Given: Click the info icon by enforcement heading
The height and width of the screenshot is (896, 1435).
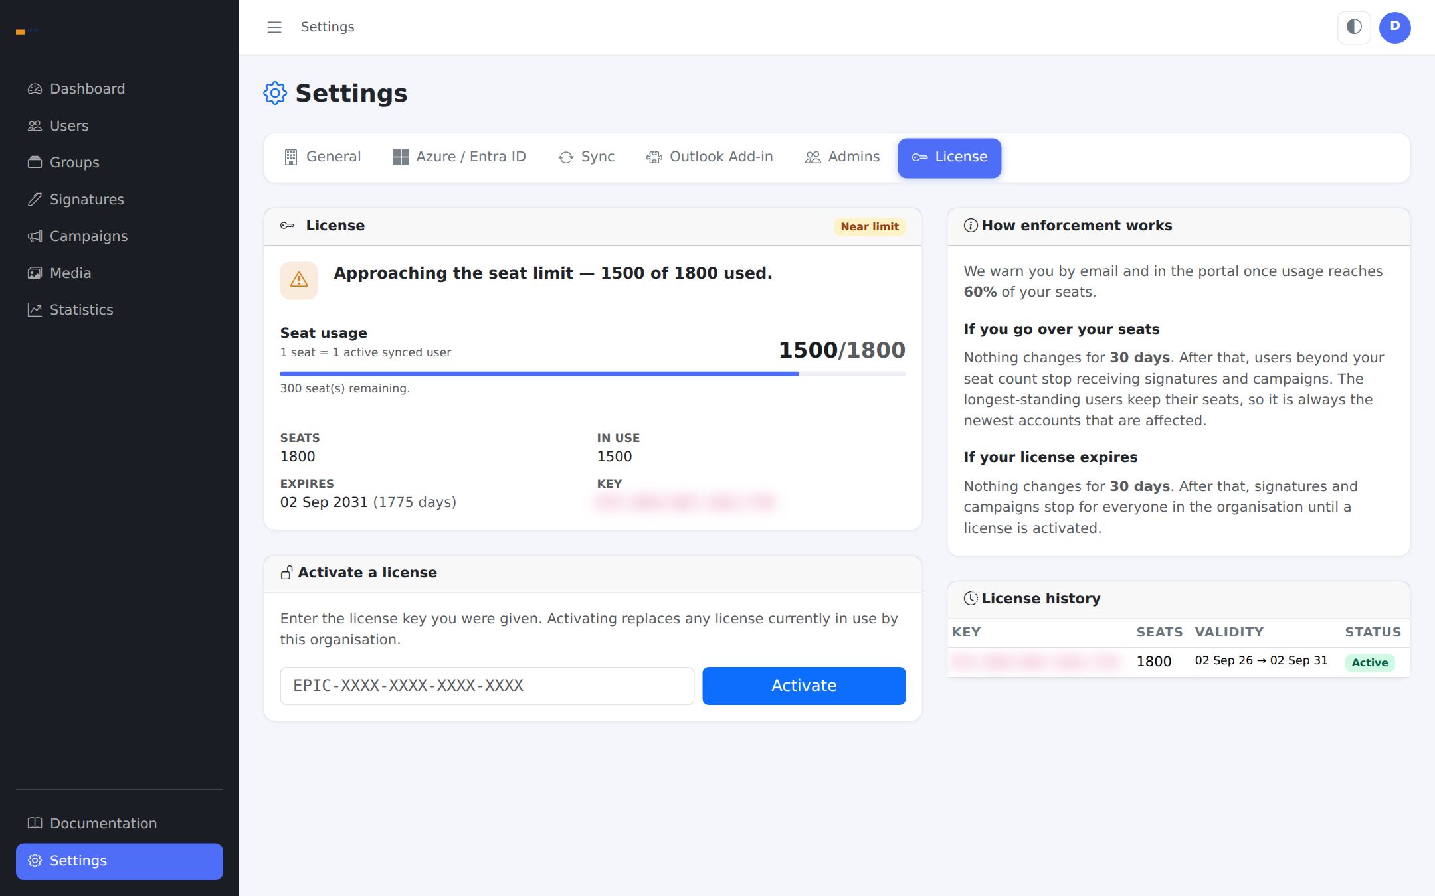Looking at the screenshot, I should [971, 226].
